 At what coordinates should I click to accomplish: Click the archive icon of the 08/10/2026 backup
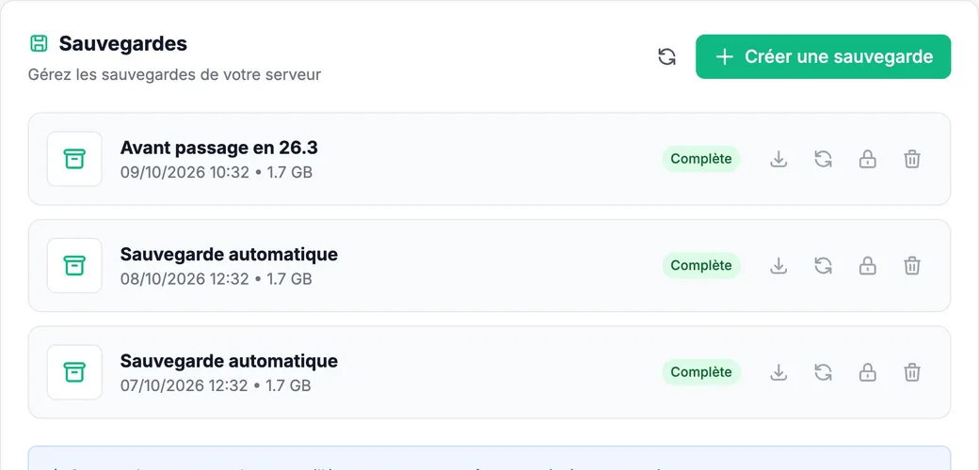point(74,265)
